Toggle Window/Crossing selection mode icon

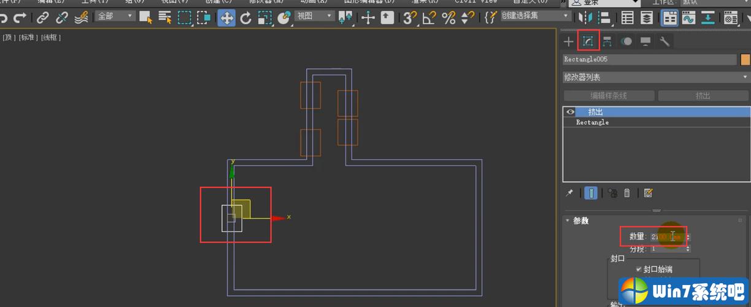click(204, 17)
